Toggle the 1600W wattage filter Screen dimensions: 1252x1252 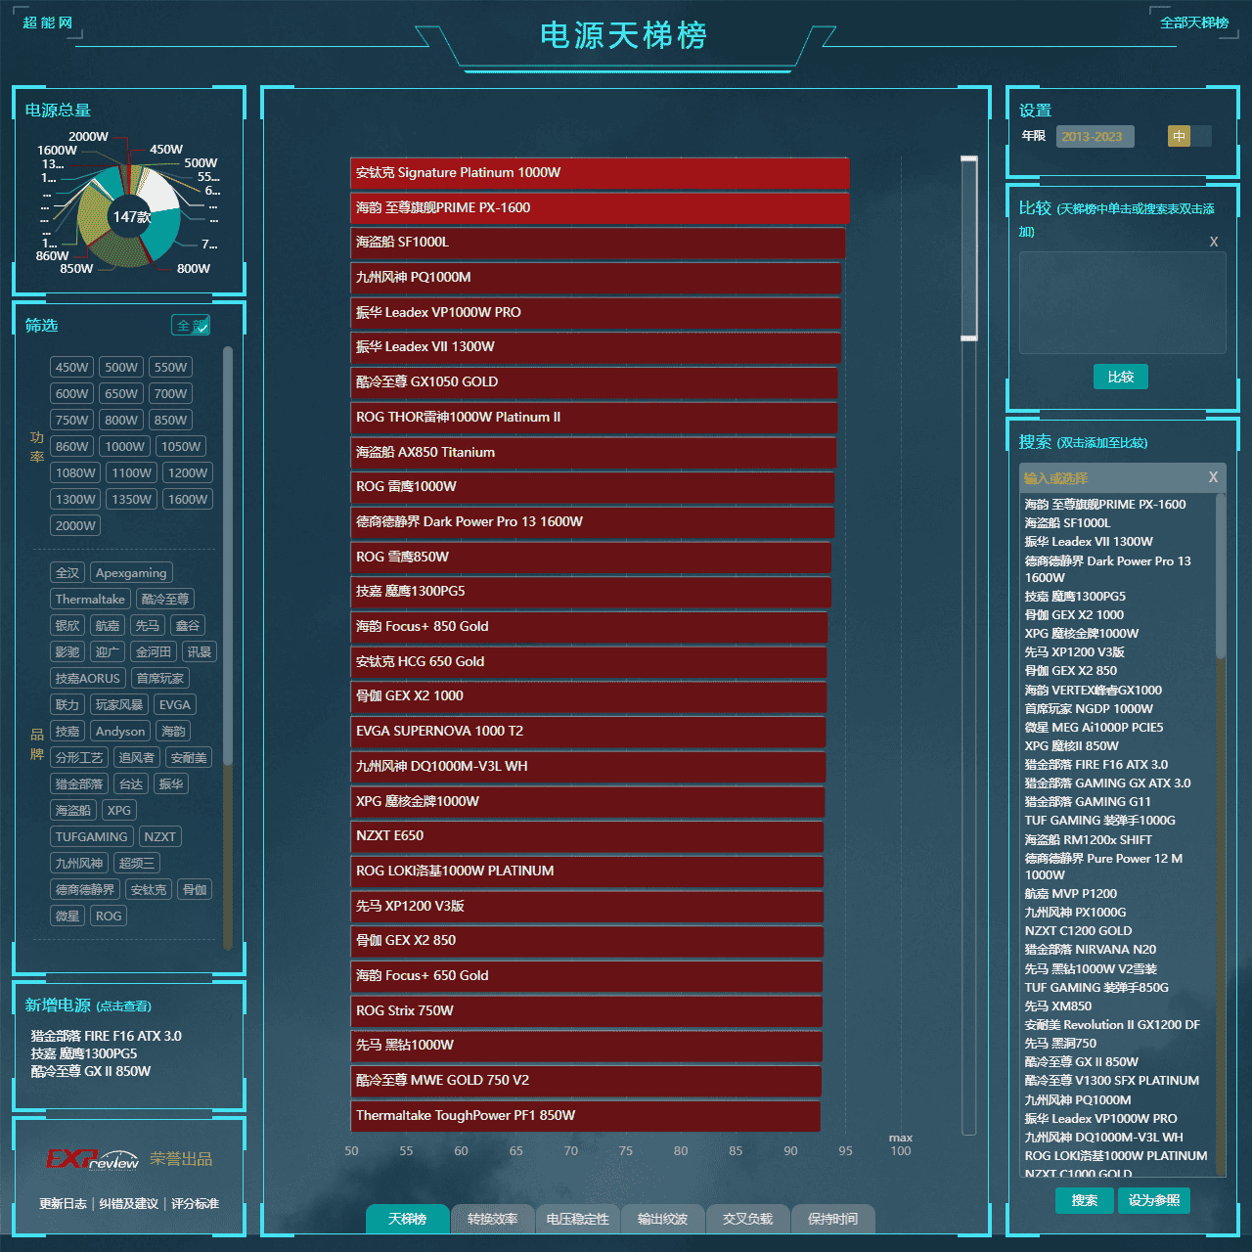pos(188,500)
